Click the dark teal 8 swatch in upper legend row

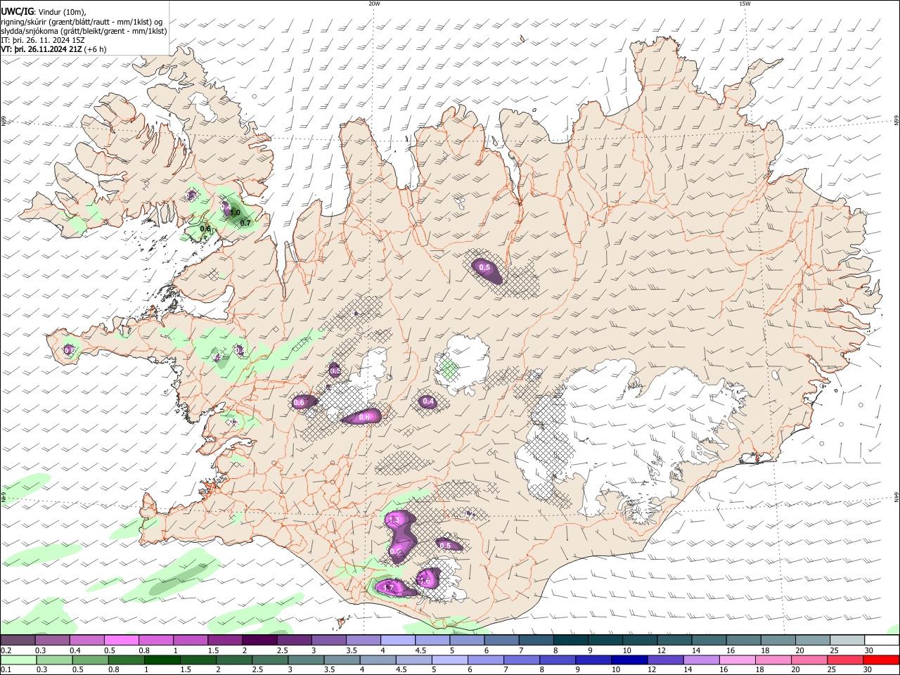pos(570,641)
